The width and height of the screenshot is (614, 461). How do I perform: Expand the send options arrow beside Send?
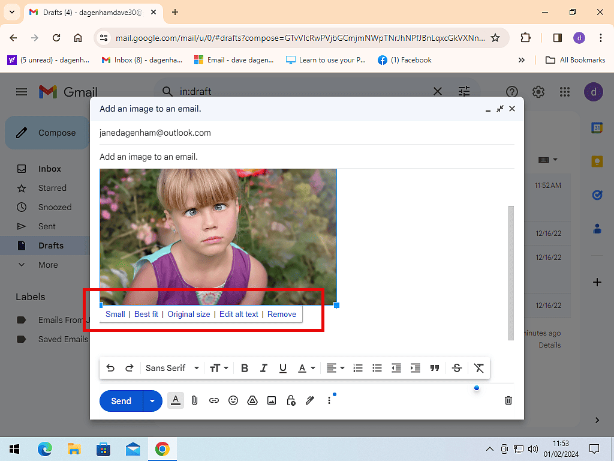pyautogui.click(x=152, y=401)
